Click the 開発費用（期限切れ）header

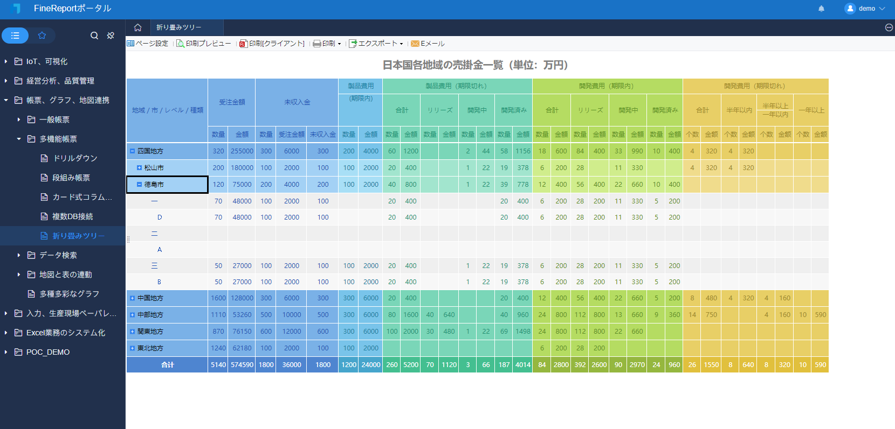click(755, 86)
